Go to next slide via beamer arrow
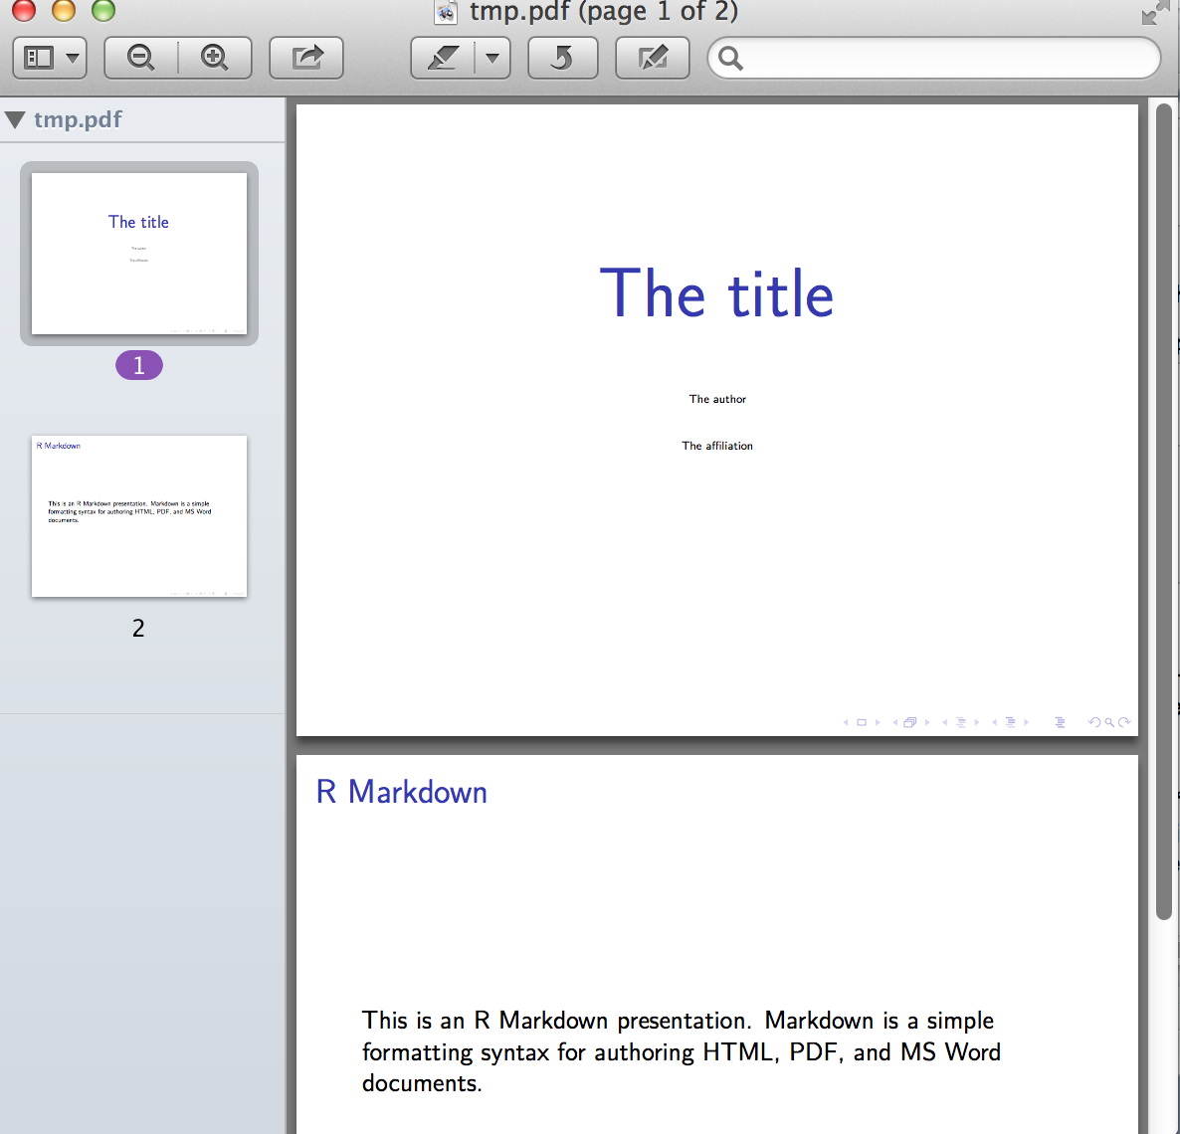The image size is (1180, 1134). coord(878,722)
